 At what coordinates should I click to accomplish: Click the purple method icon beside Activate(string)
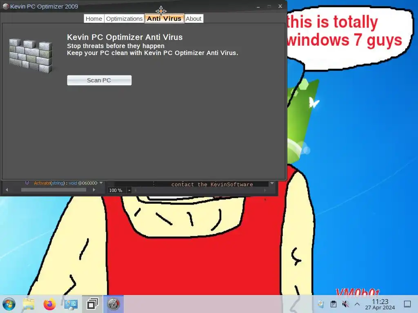pyautogui.click(x=27, y=183)
